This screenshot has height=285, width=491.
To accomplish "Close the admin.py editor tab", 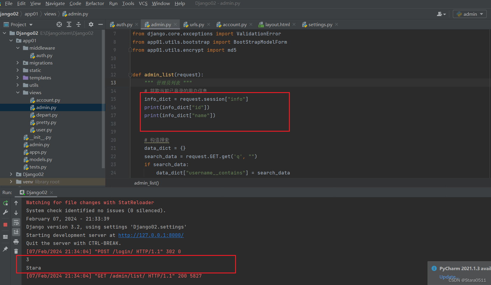I will point(175,24).
